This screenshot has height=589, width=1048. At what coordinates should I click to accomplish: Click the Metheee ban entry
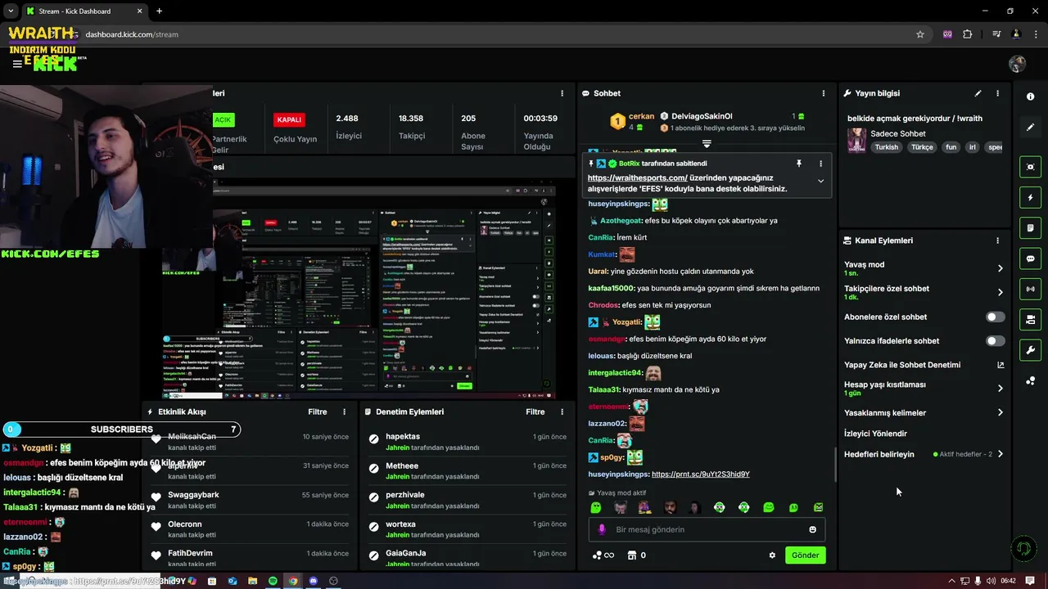pos(468,470)
